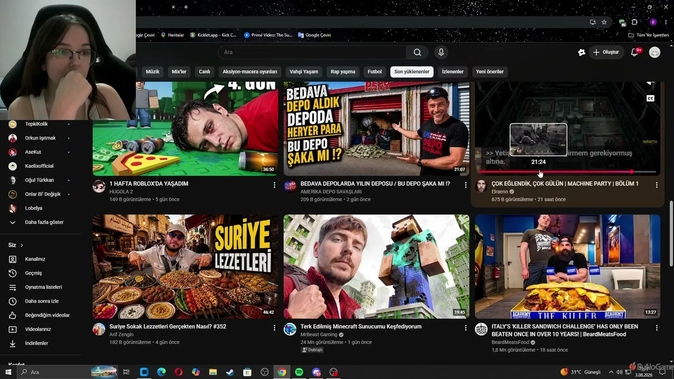Select the 'Müzik' filter chip
674x379 pixels.
click(x=152, y=72)
